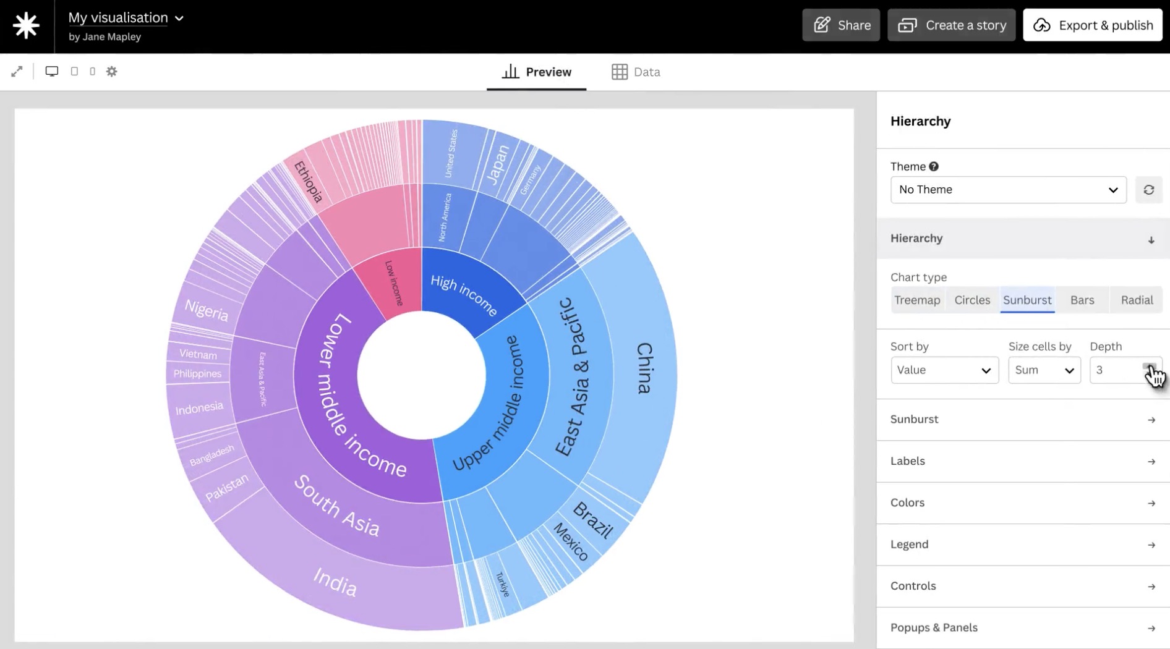This screenshot has height=649, width=1170.
Task: Select Circles chart type
Action: [x=971, y=300]
